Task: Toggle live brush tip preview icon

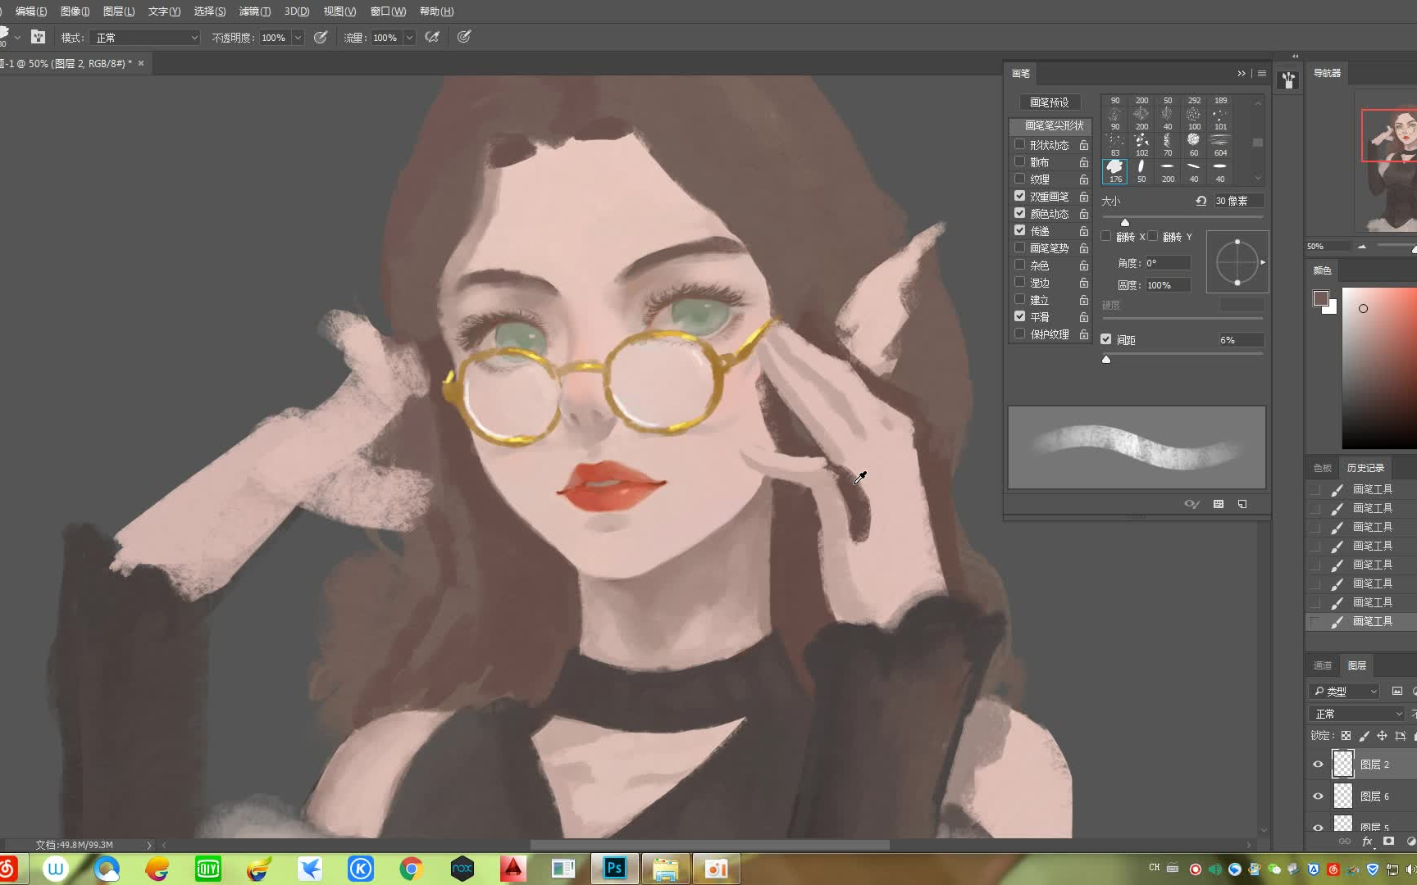Action: [1192, 504]
